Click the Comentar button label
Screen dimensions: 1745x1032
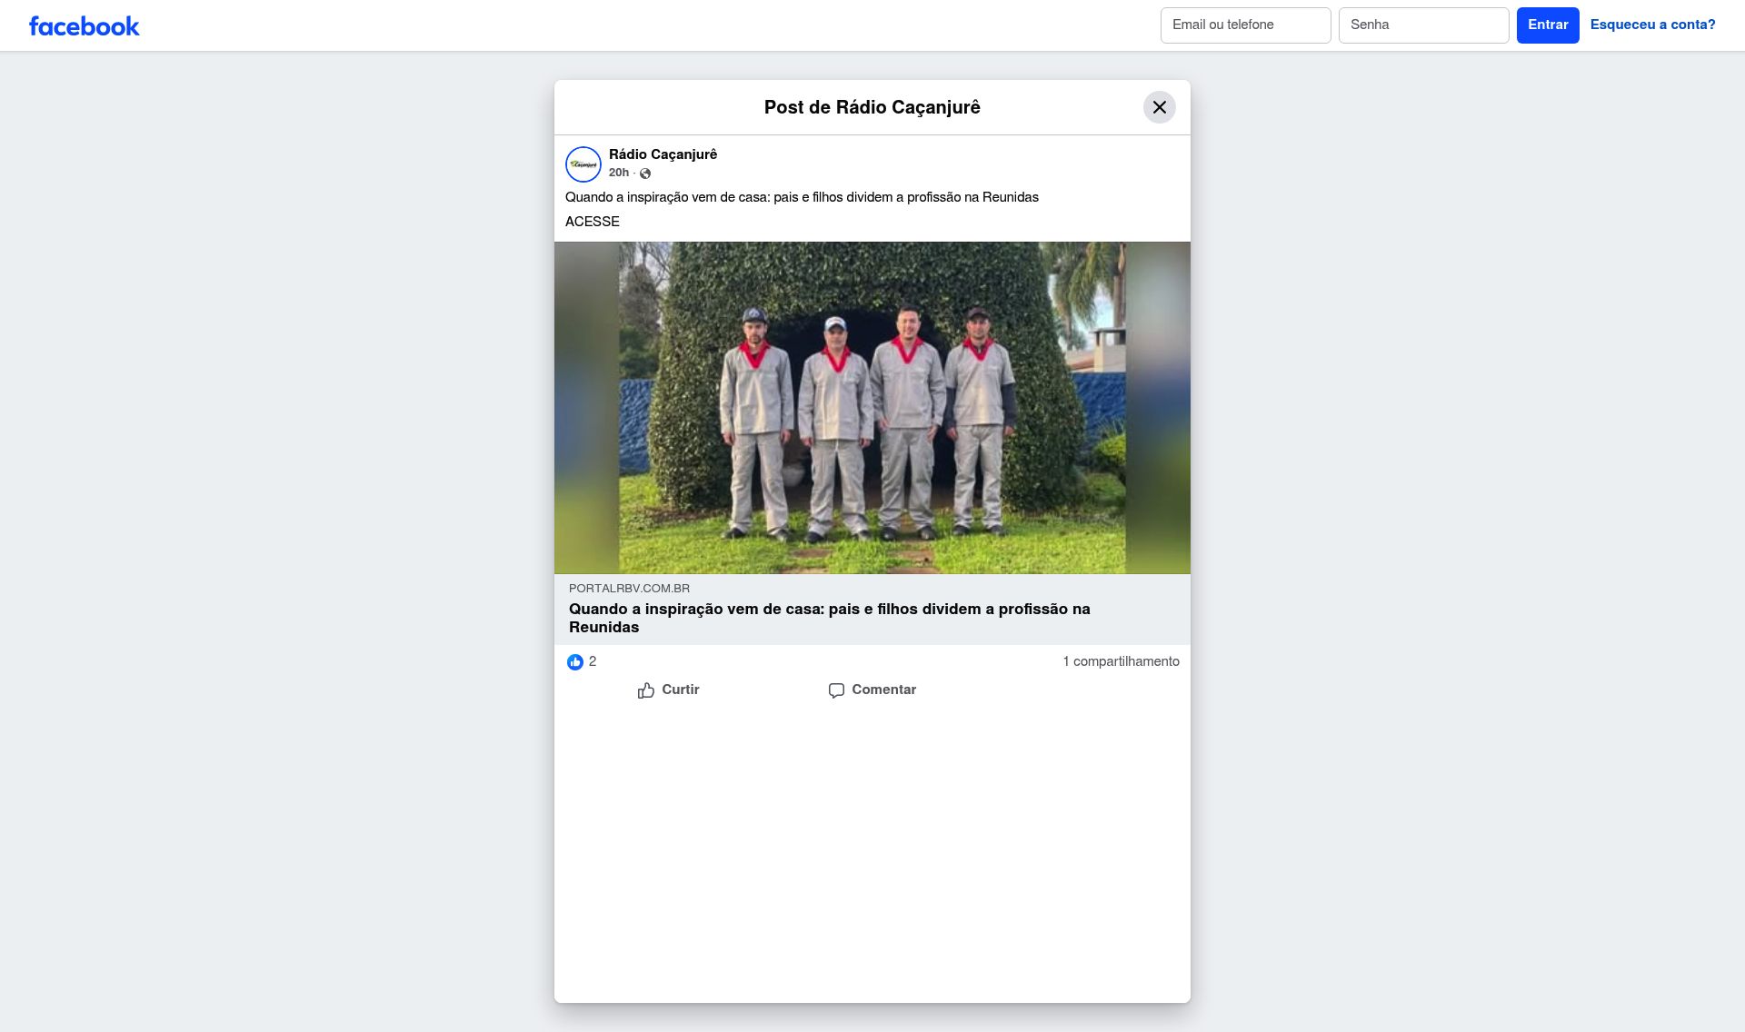883,690
